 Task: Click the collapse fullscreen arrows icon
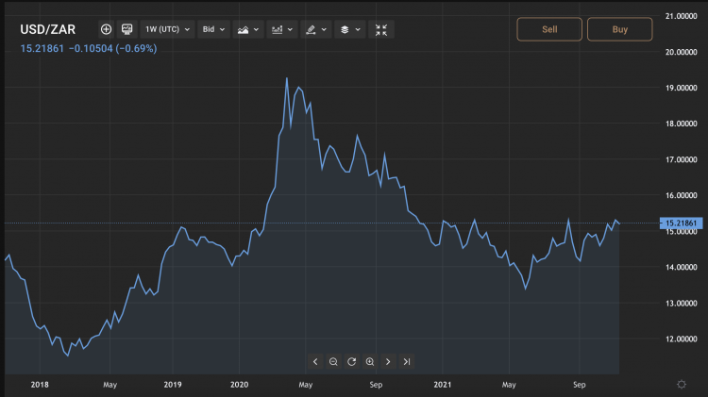pos(381,29)
